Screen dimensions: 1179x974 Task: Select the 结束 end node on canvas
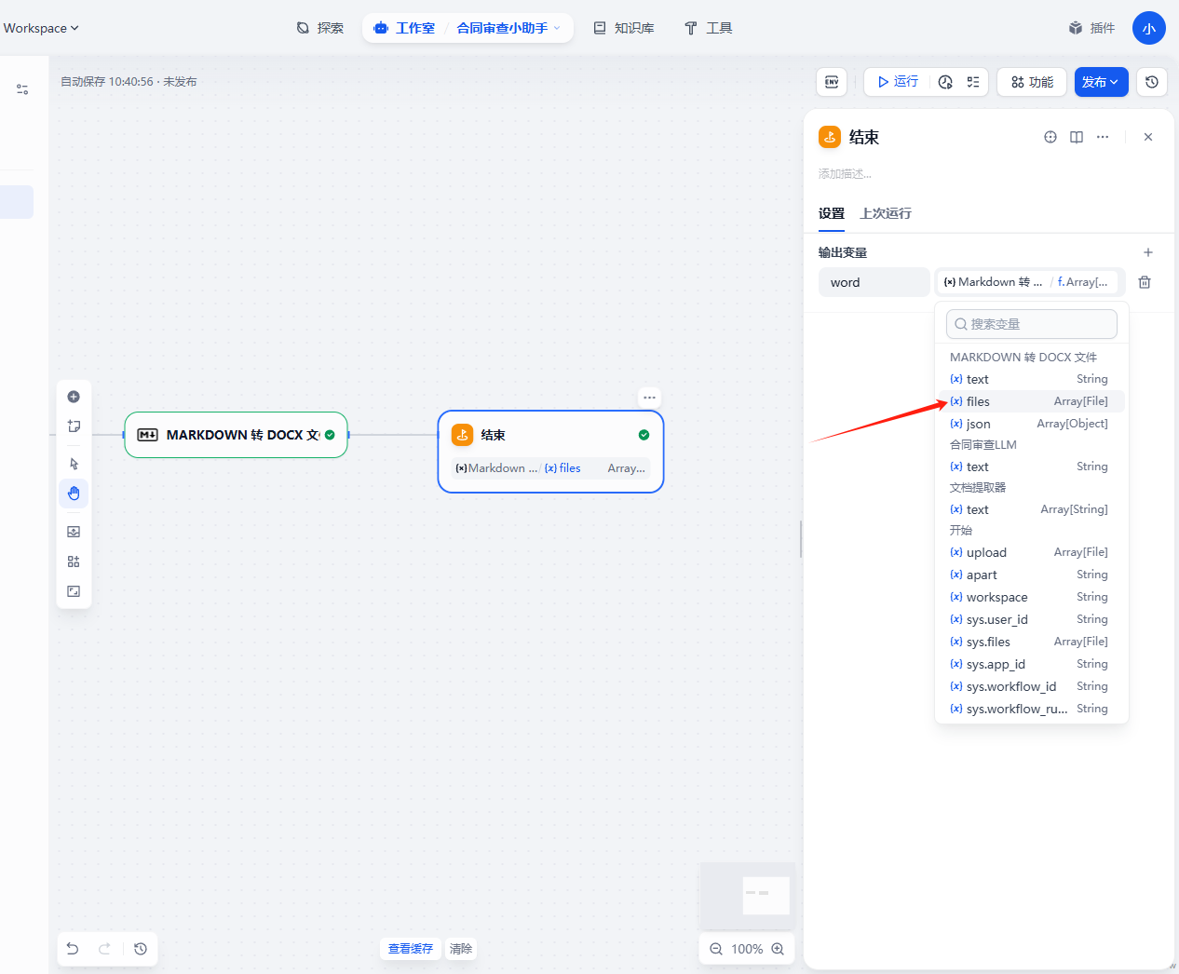[550, 452]
